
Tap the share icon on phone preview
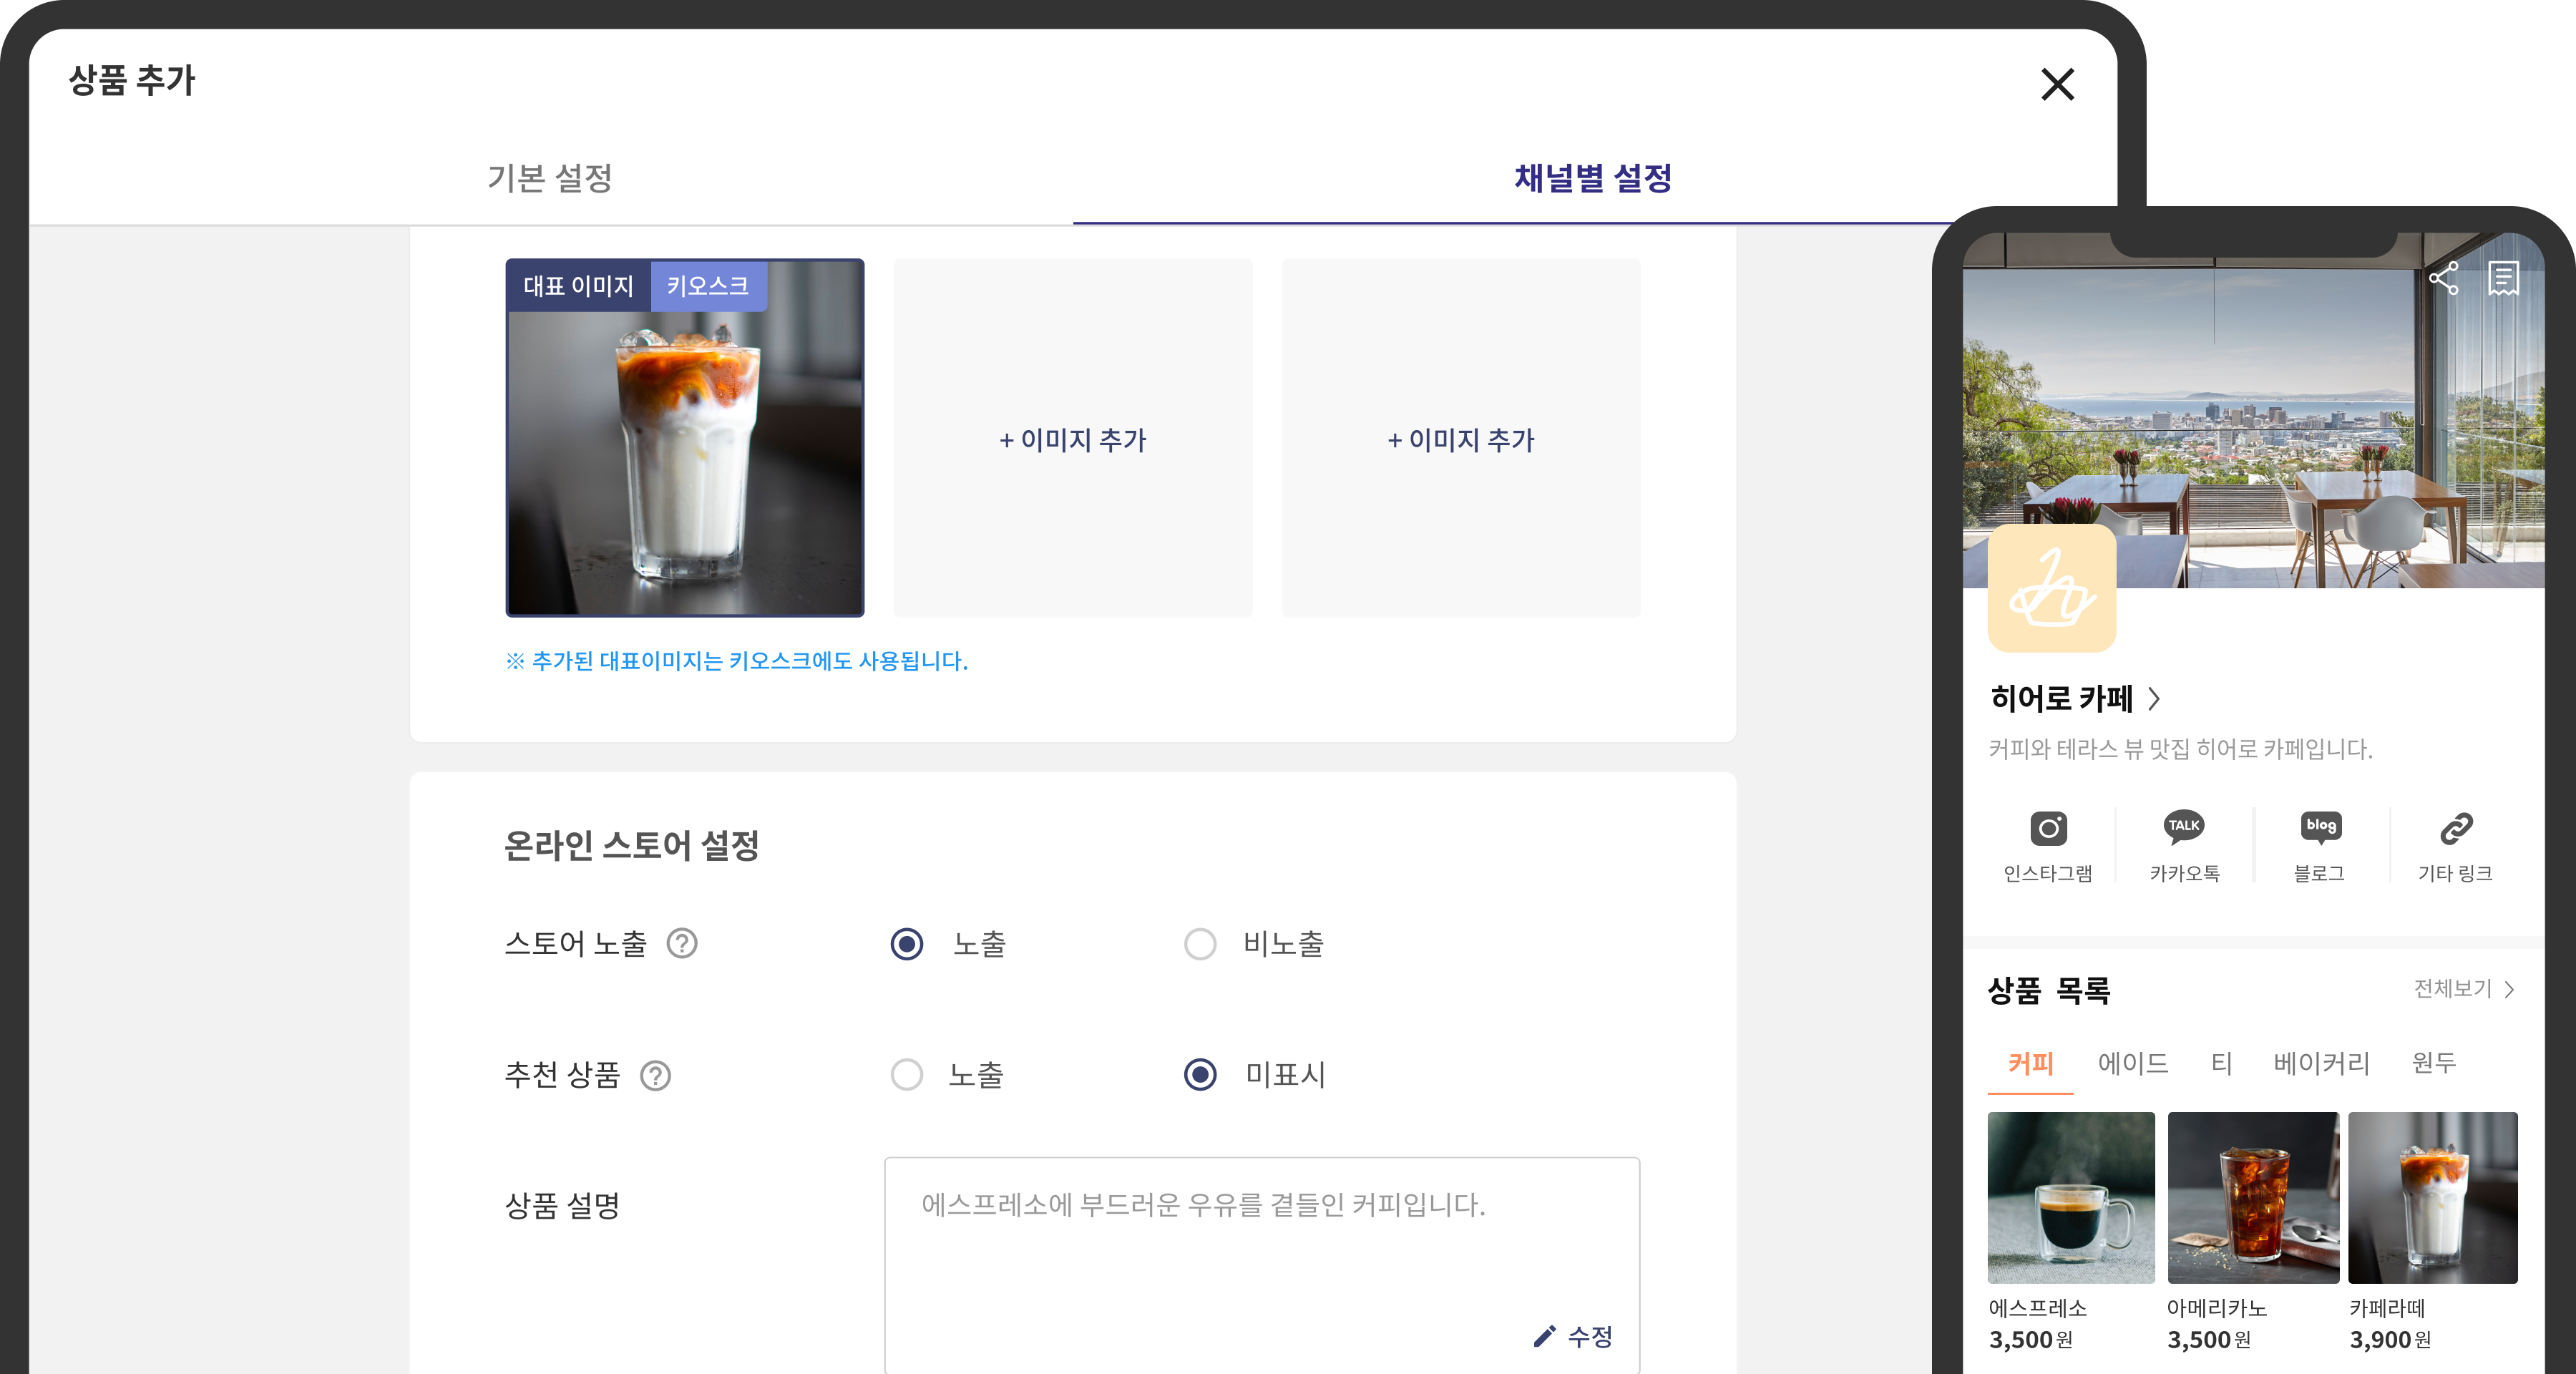click(x=2443, y=278)
